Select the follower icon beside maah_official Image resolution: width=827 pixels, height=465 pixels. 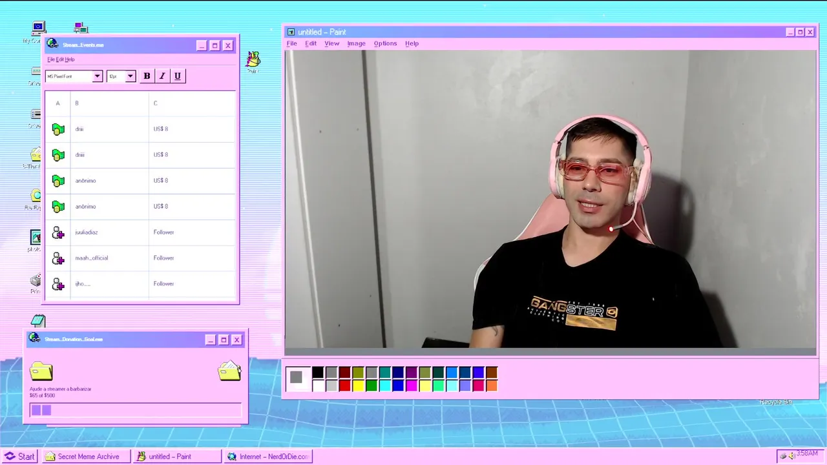58,258
